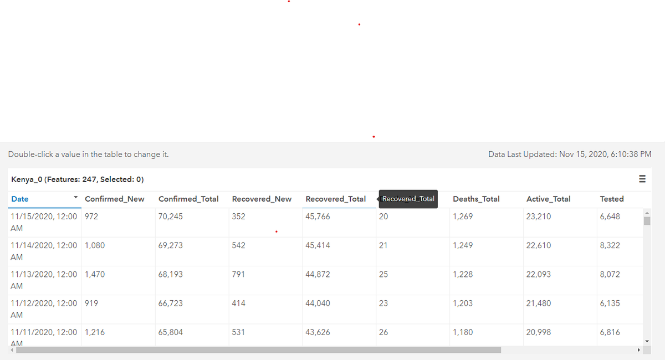Click Active_Total value 20,998
The width and height of the screenshot is (665, 360).
[539, 332]
